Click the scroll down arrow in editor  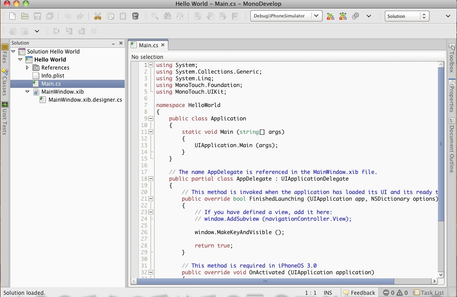point(441,275)
